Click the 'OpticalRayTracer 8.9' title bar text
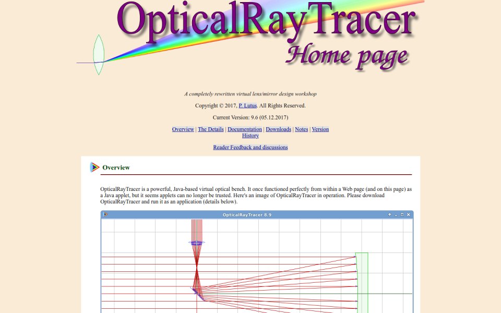The width and height of the screenshot is (501, 313). click(x=247, y=214)
